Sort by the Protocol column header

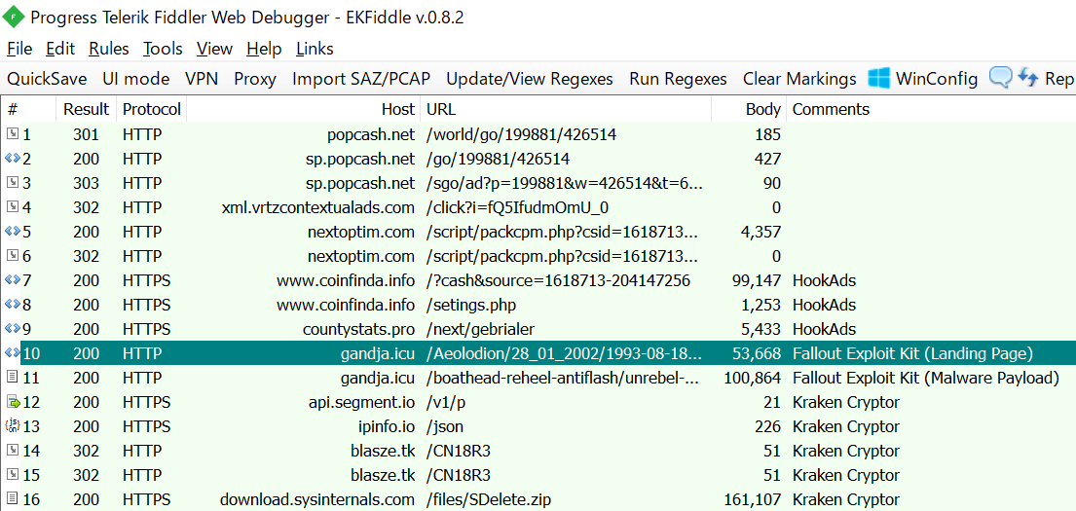tap(152, 109)
